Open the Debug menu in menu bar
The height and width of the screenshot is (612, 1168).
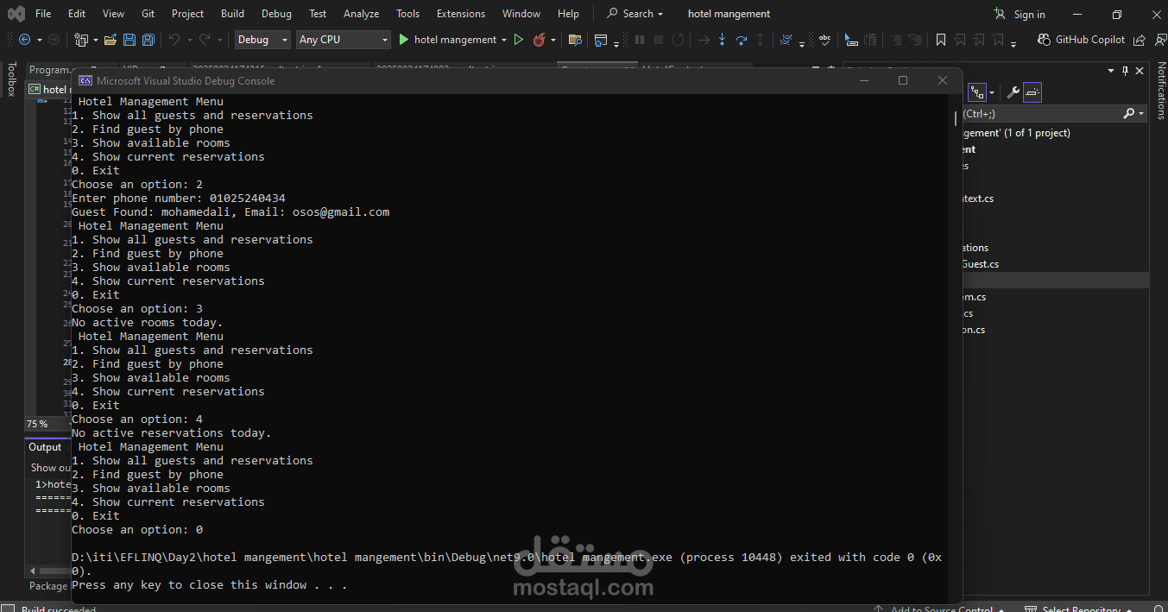[276, 14]
